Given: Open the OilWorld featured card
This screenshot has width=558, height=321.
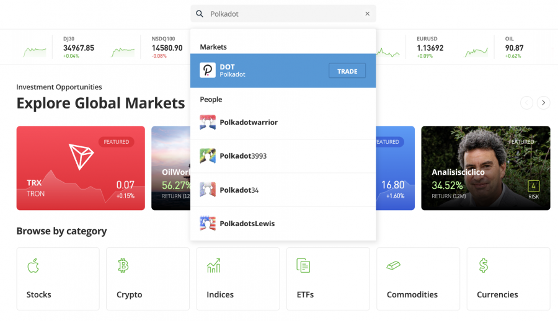Looking at the screenshot, I should coord(171,168).
